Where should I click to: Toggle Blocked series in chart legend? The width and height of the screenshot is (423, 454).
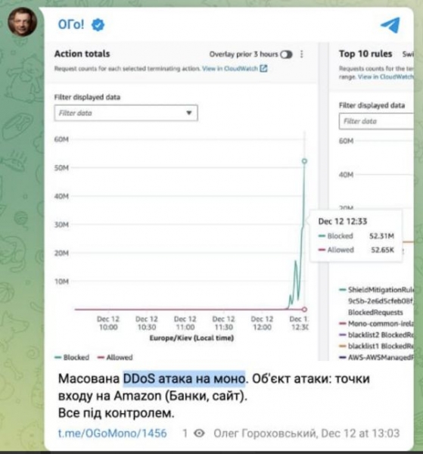(x=72, y=357)
